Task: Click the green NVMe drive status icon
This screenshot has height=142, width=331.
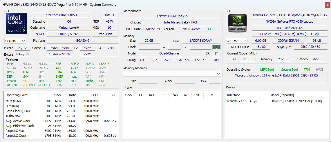Action: coord(228,101)
